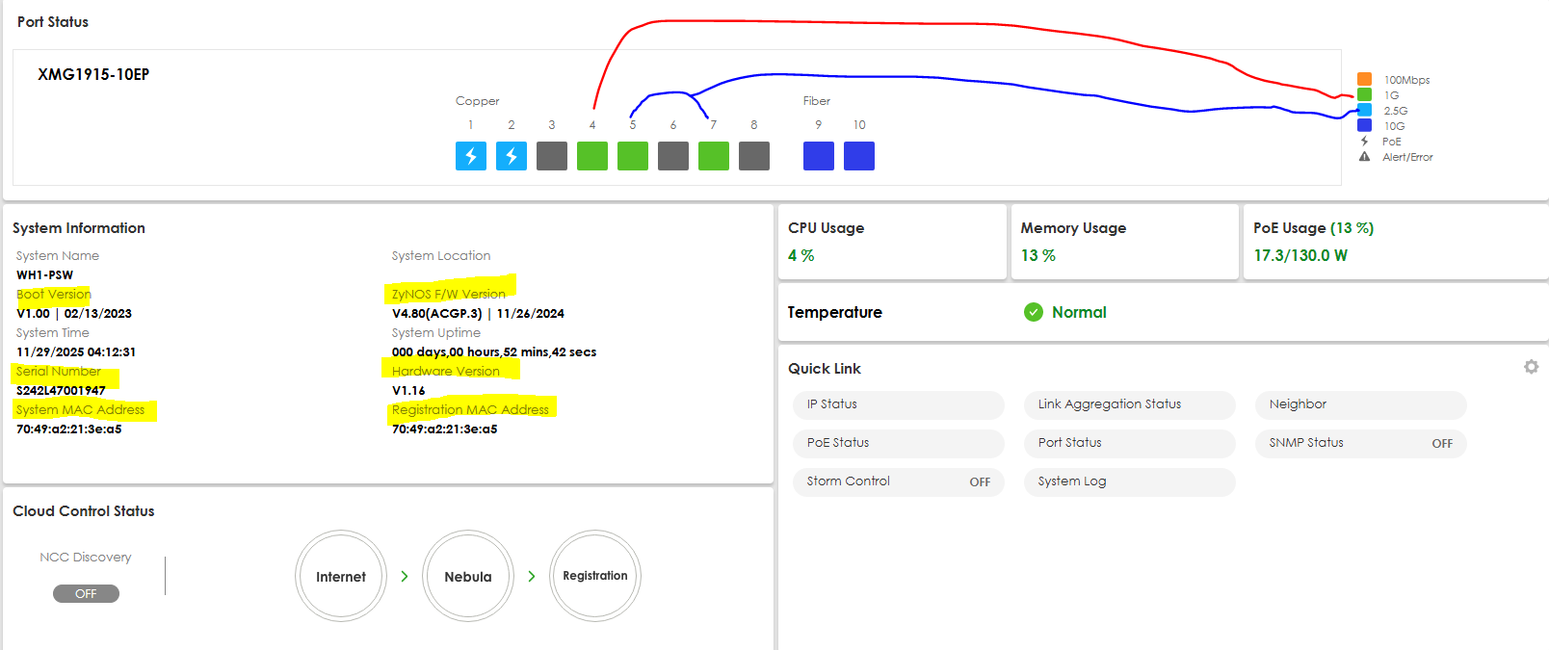Open Quick Link settings gear
This screenshot has width=1549, height=650.
(1531, 367)
